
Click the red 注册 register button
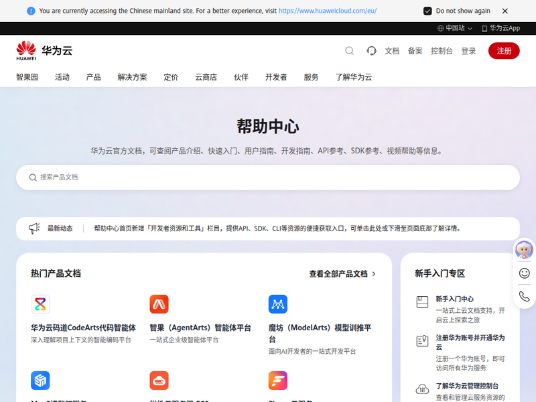tap(504, 51)
